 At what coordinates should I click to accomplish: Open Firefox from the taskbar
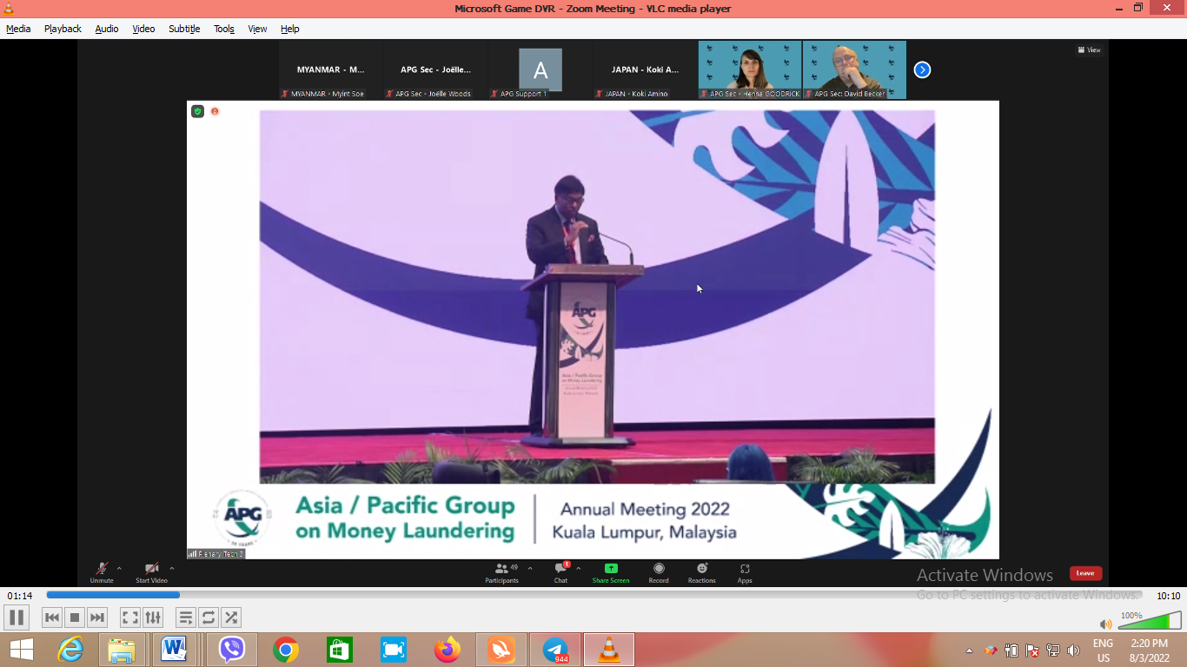click(448, 650)
